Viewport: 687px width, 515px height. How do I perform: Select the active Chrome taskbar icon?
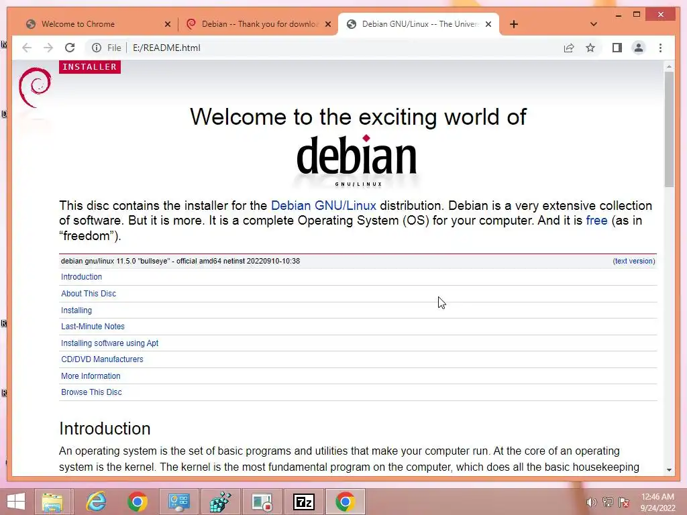(x=346, y=502)
